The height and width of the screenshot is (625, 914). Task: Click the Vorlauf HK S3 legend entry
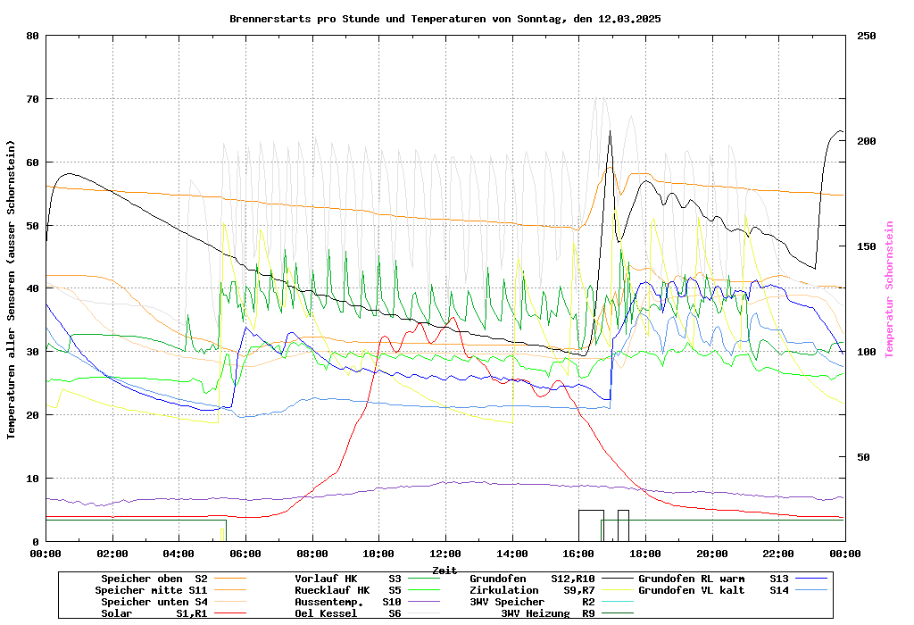coord(348,579)
